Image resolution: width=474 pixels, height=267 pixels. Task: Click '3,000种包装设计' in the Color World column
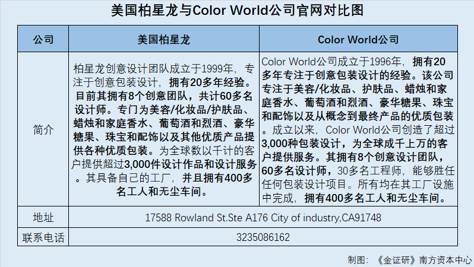point(301,144)
